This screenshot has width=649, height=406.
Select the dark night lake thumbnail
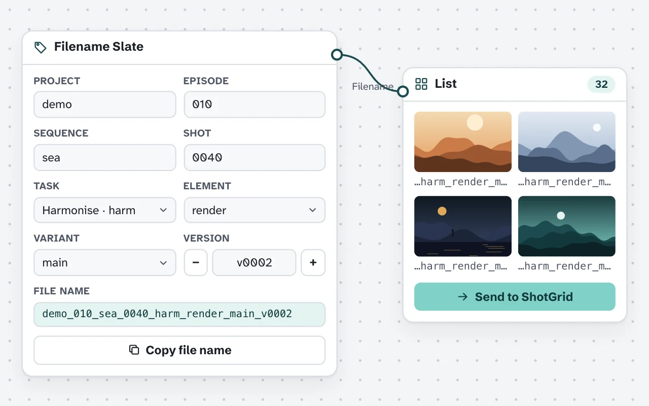point(463,226)
